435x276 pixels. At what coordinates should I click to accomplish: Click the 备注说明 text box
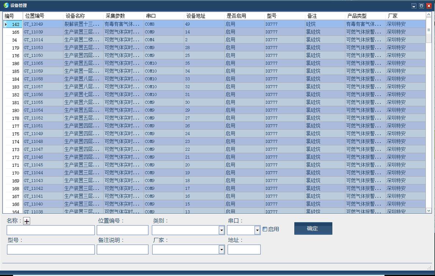[122, 250]
